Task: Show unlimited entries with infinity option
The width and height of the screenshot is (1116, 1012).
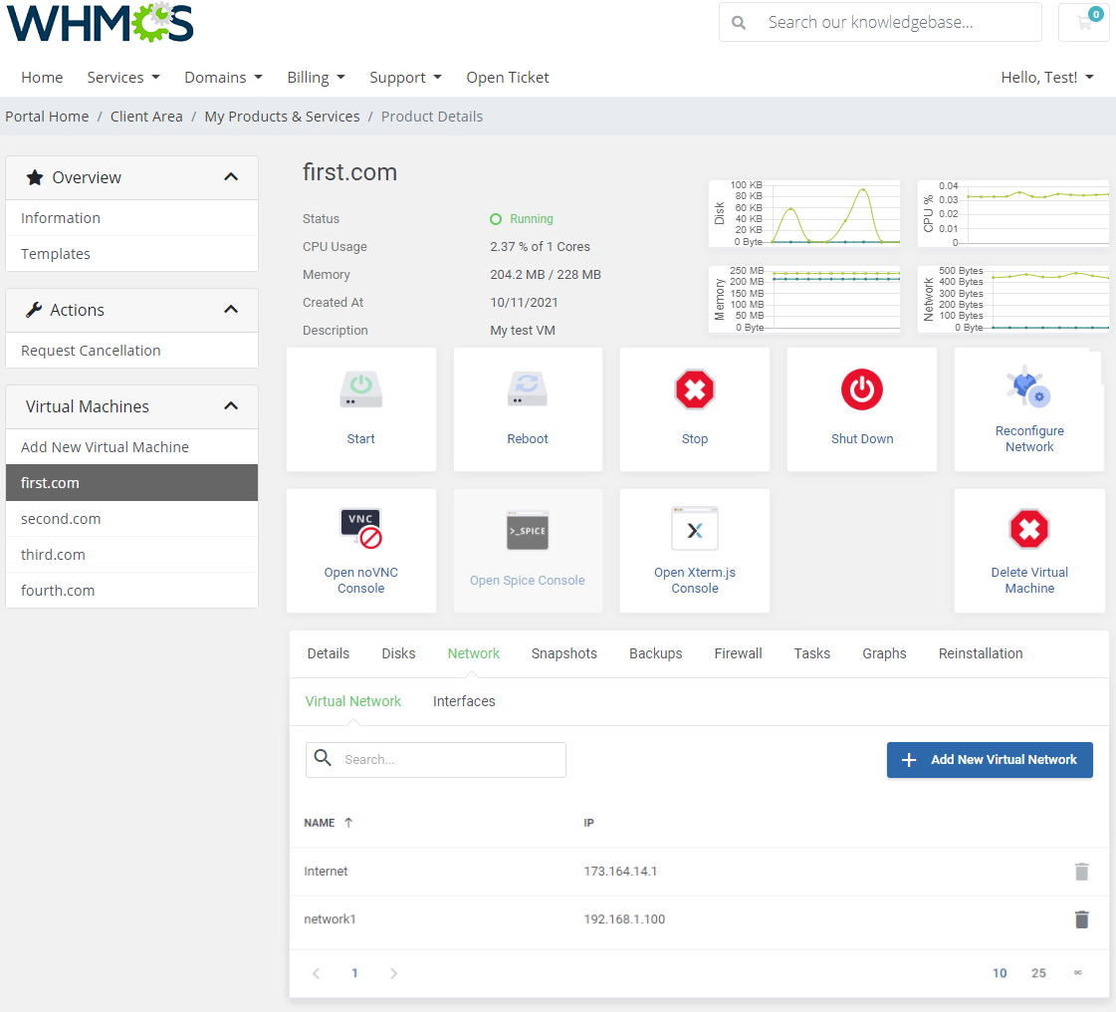Action: 1077,973
